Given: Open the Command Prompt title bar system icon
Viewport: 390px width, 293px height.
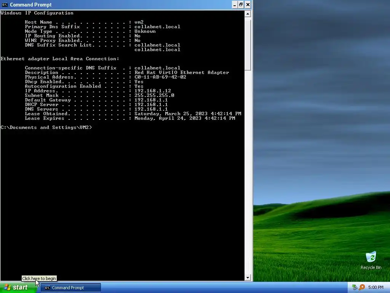Looking at the screenshot, I should (x=5, y=5).
